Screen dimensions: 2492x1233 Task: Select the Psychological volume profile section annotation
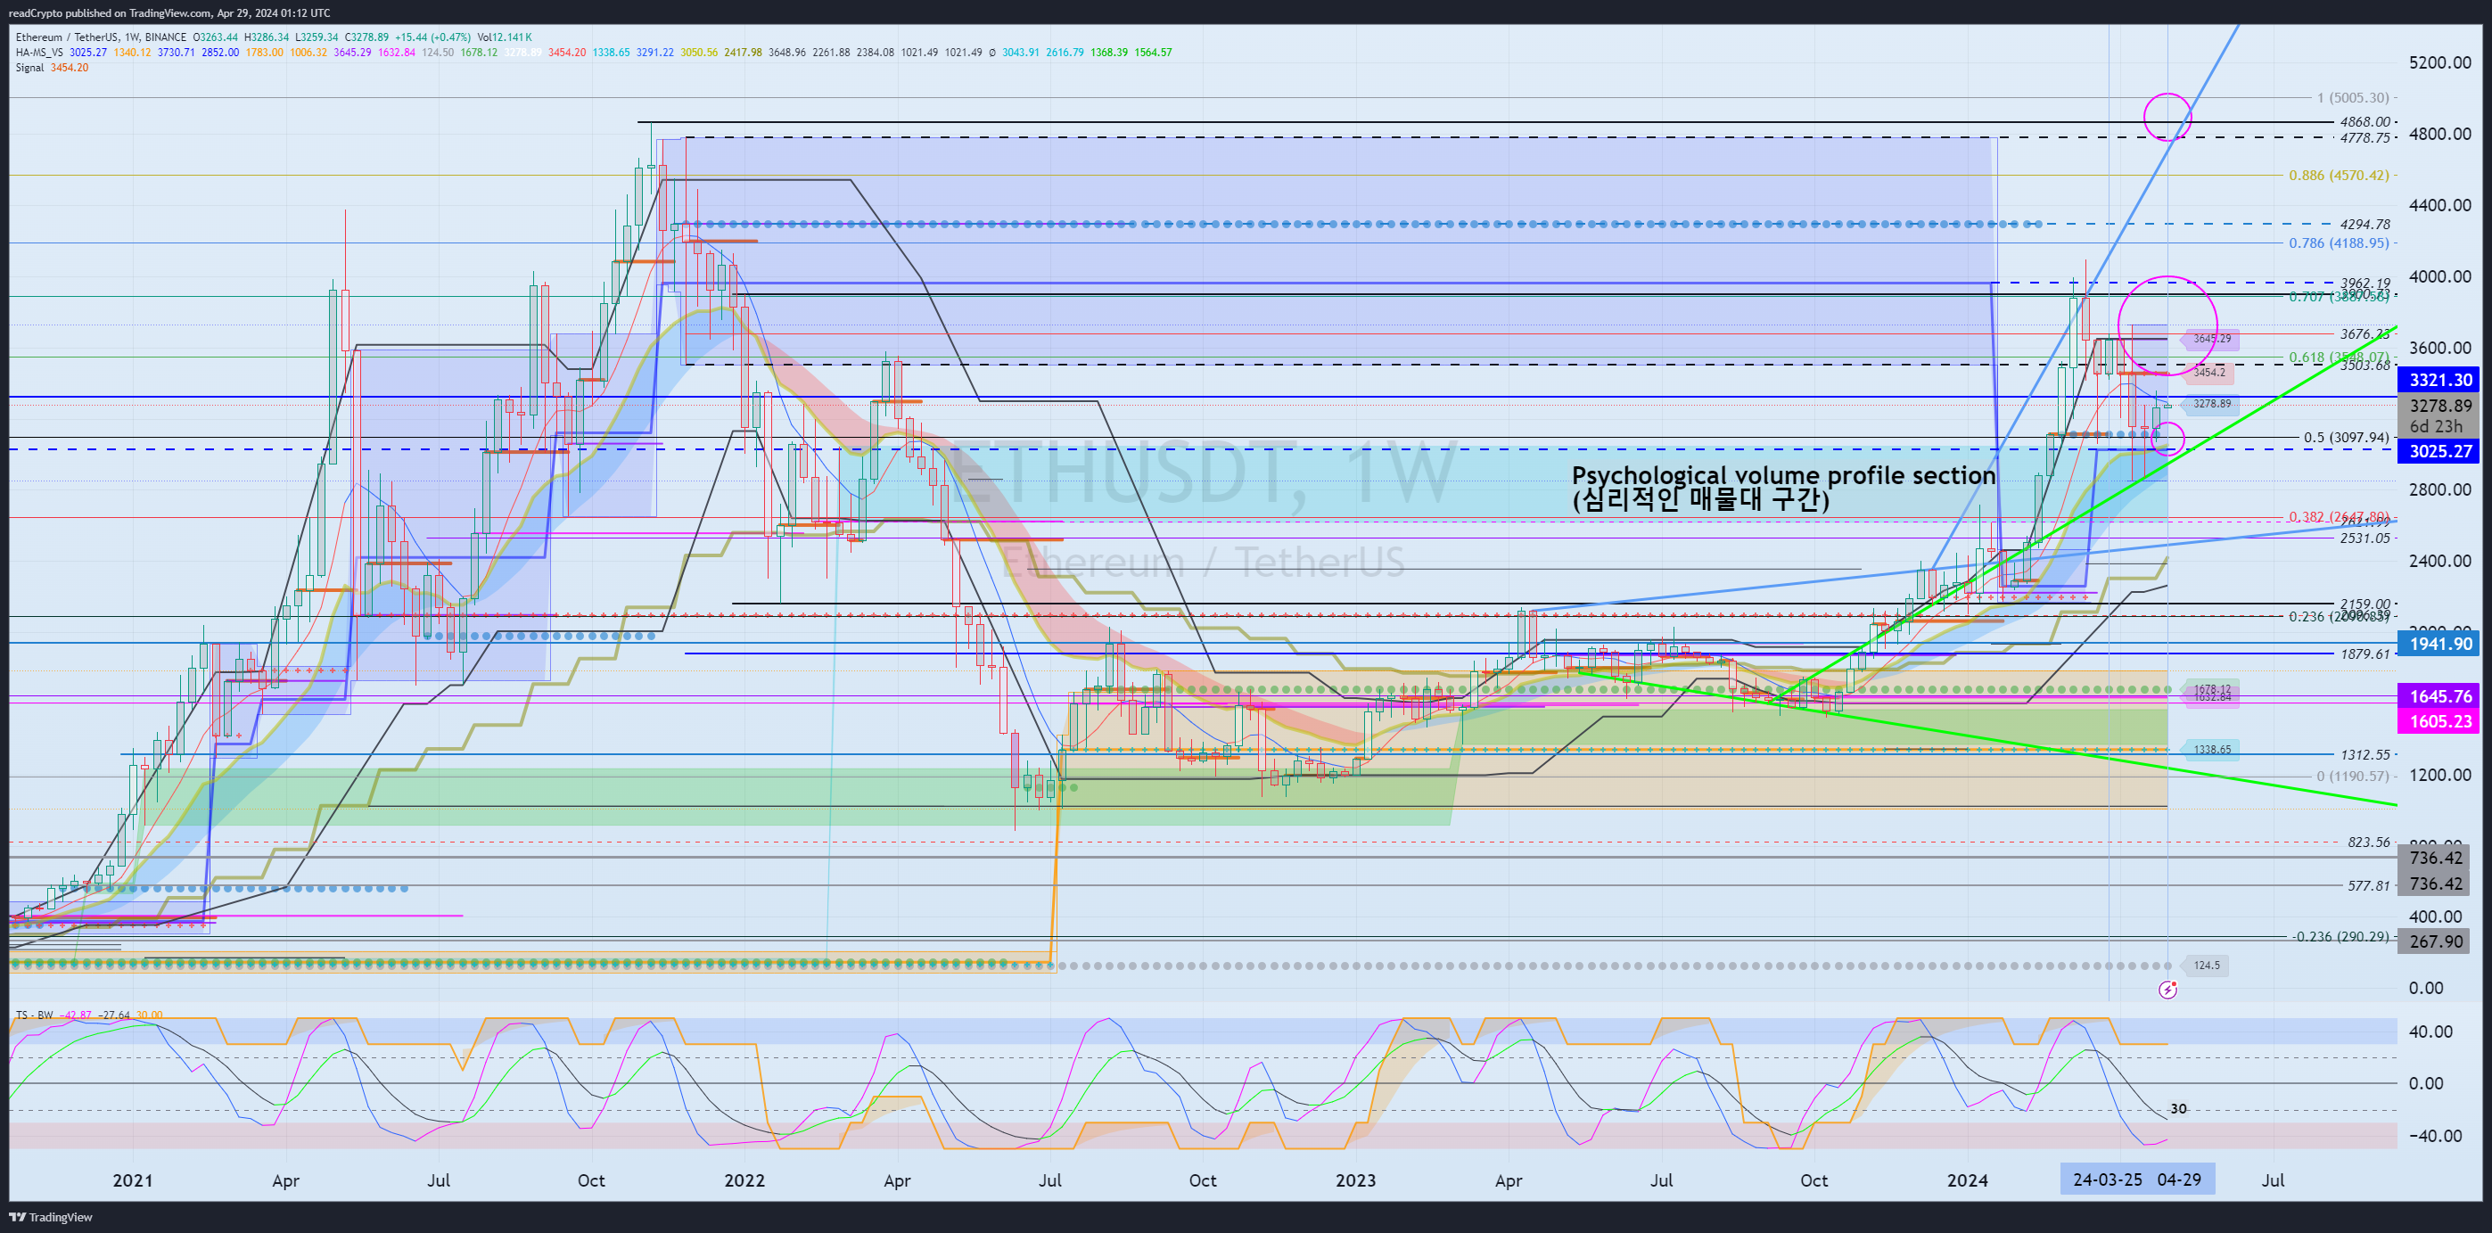coord(1783,488)
